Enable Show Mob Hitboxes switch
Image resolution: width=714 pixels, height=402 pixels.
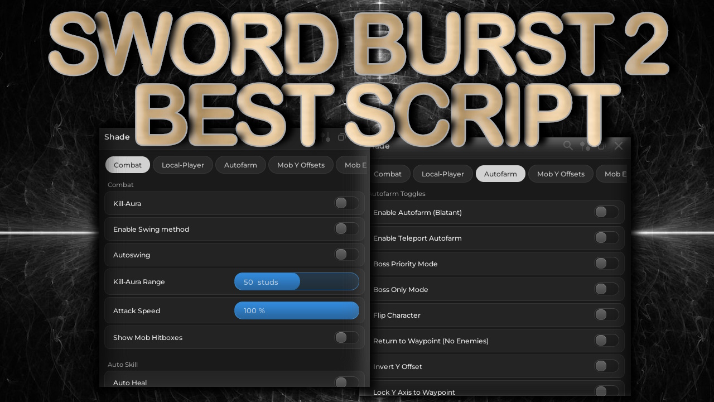coord(346,337)
